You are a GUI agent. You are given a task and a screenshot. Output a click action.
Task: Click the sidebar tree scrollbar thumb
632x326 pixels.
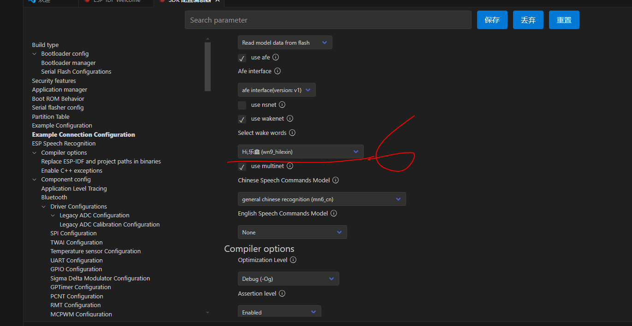click(207, 67)
